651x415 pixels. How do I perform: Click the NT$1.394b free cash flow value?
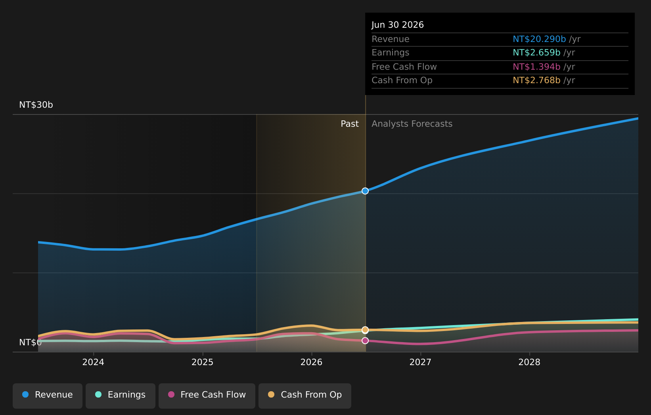(x=536, y=67)
